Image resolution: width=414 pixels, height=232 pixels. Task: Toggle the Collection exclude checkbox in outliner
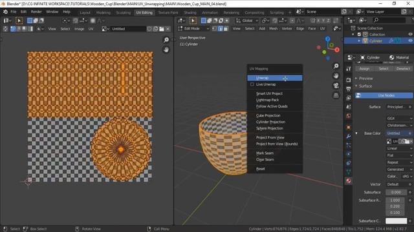point(359,34)
